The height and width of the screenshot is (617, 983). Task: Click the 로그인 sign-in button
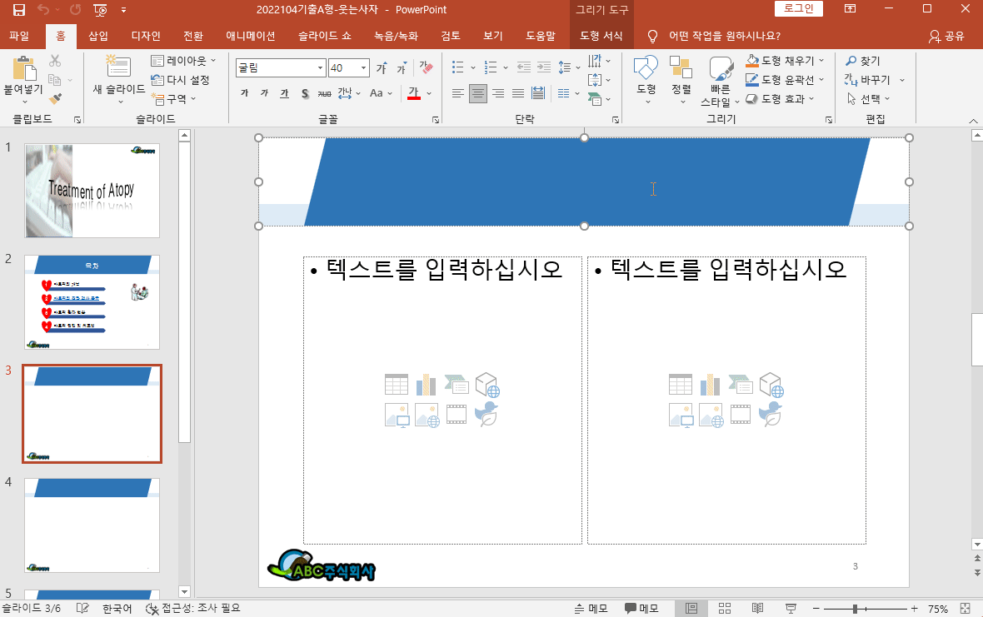pos(799,8)
